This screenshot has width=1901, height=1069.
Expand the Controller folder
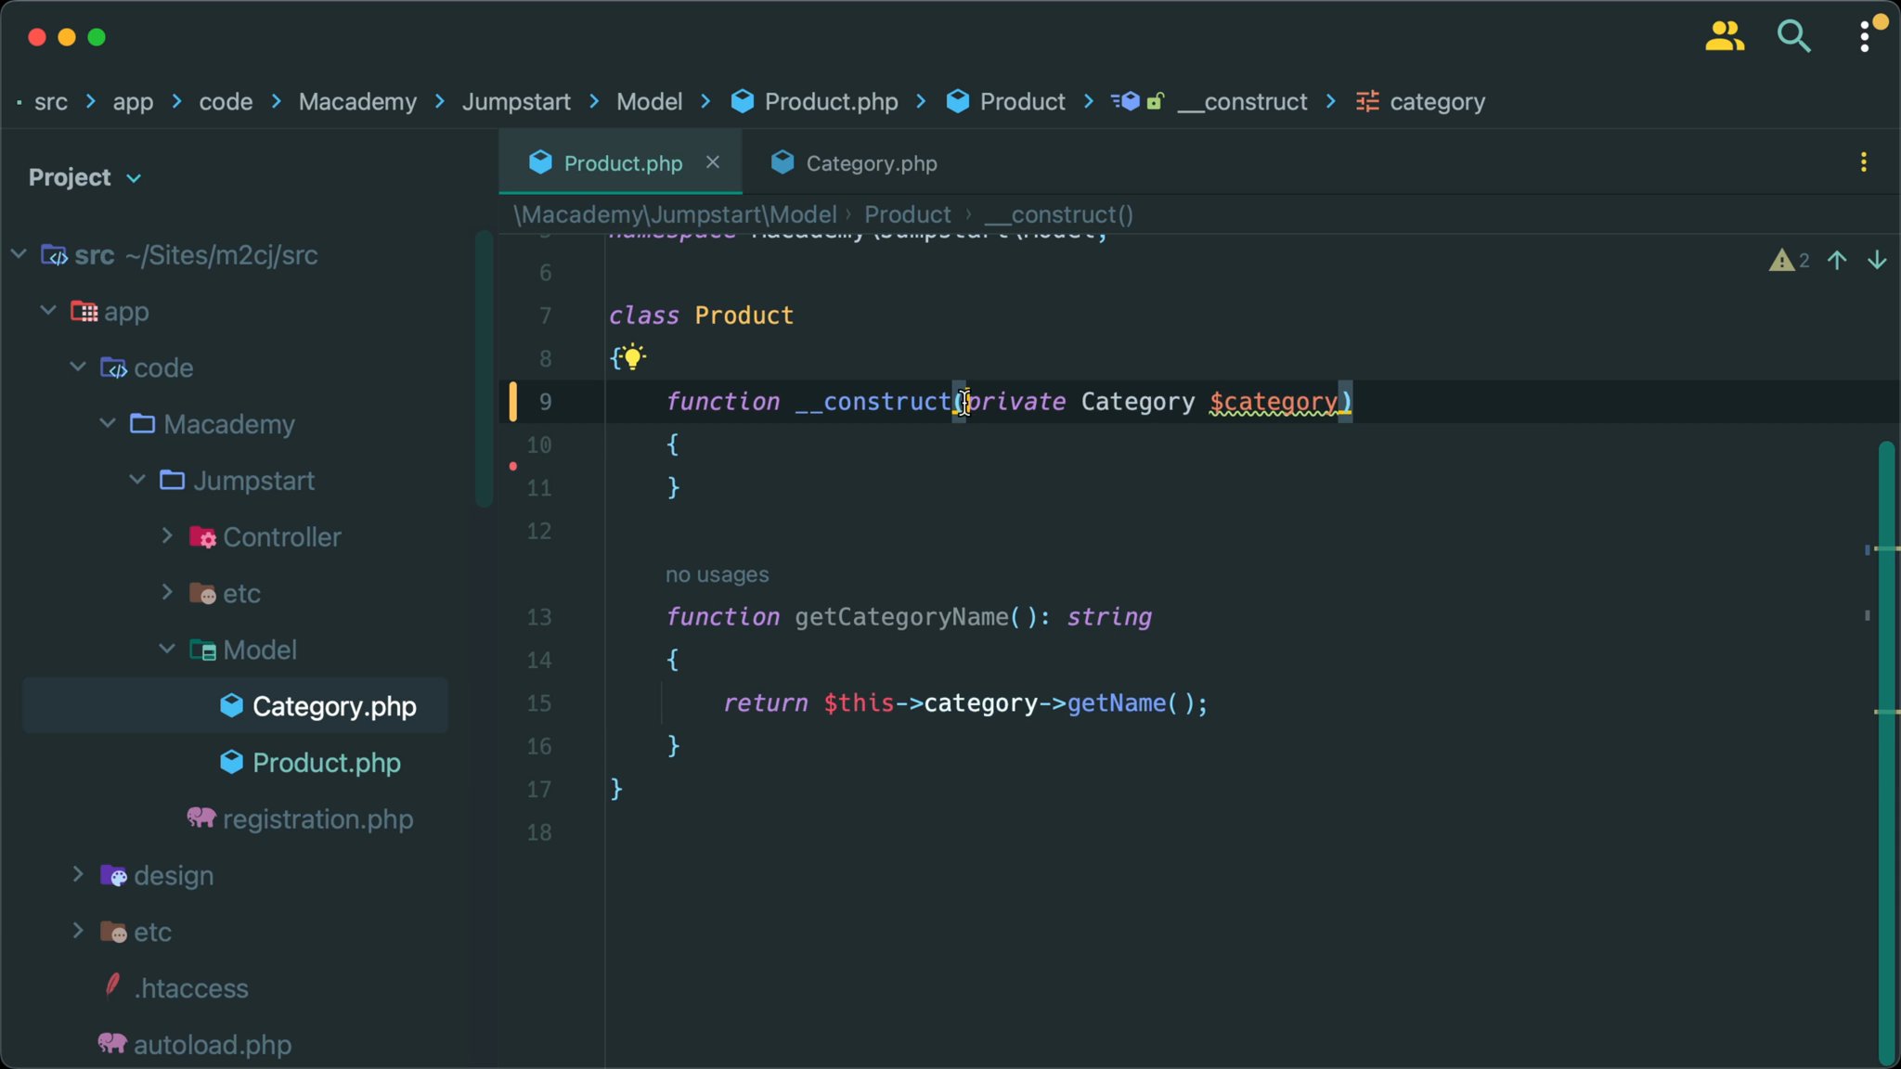click(x=167, y=536)
